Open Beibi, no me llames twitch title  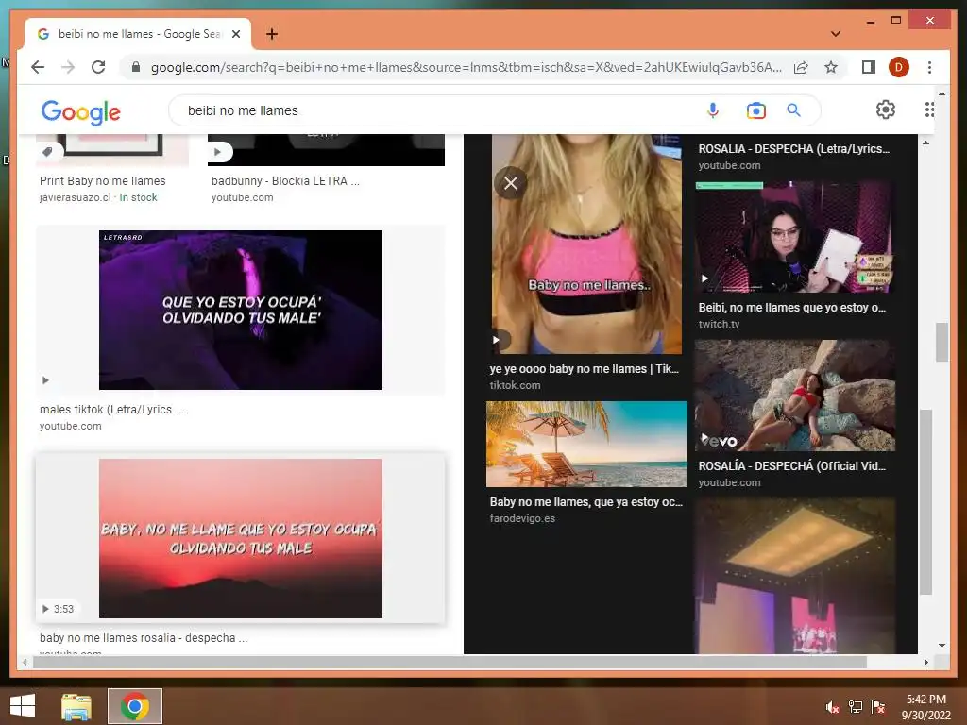792,307
